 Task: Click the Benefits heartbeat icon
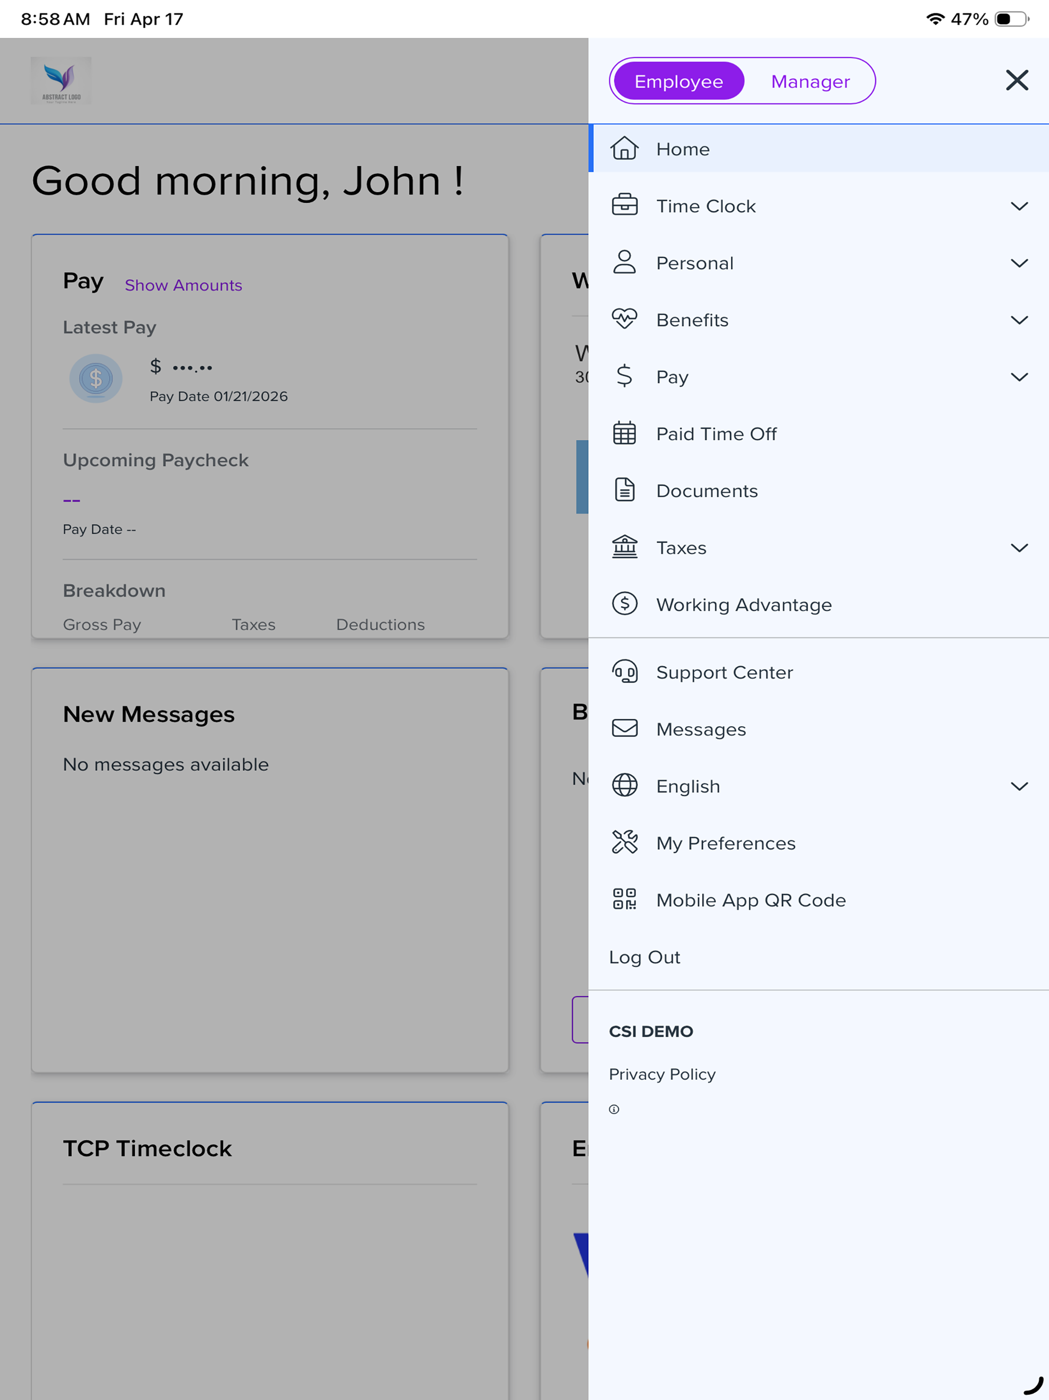coord(624,319)
